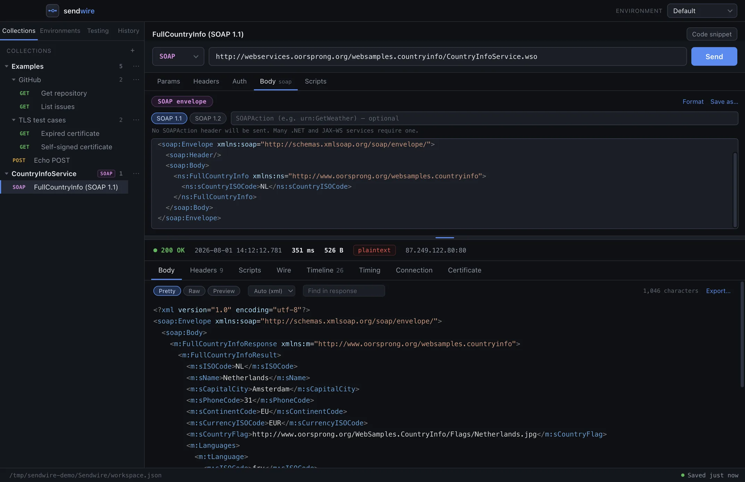
Task: Click the Format link
Action: coord(693,102)
